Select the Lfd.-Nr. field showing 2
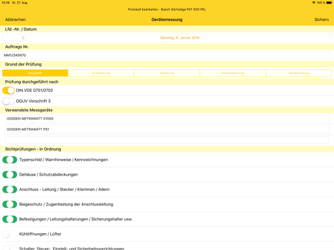 click(x=14, y=37)
